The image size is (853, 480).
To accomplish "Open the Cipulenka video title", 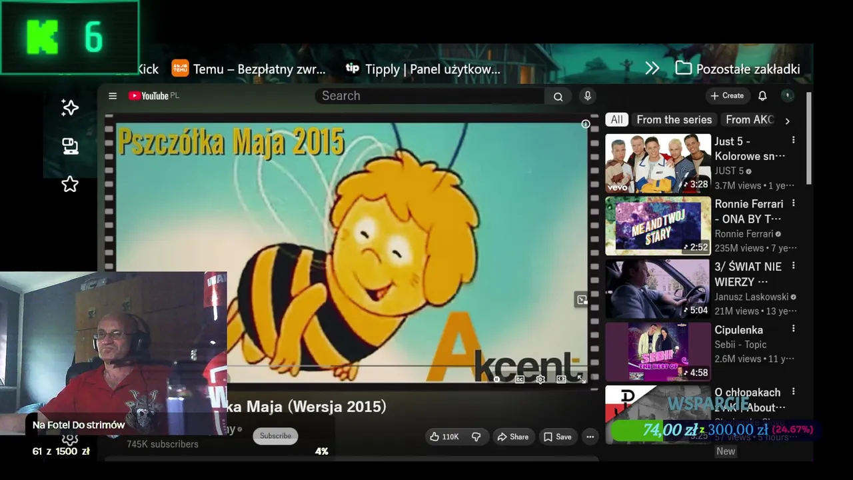I will pos(738,330).
